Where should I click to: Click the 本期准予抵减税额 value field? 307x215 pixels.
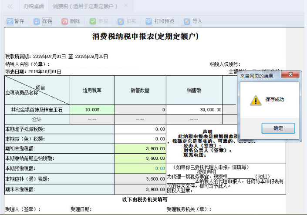[x=140, y=129]
